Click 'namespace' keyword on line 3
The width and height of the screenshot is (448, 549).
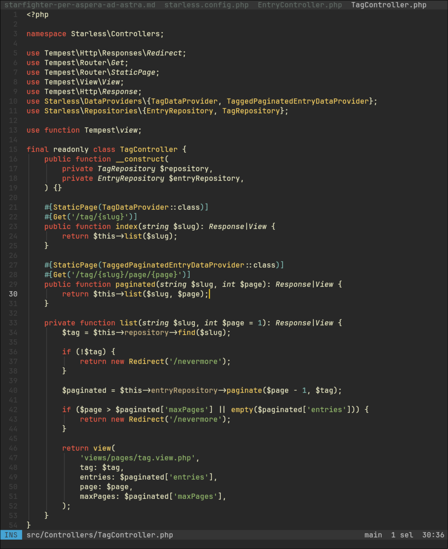(46, 34)
